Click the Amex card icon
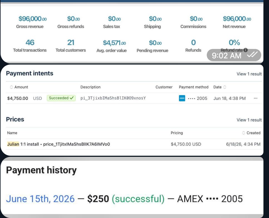 pyautogui.click(x=182, y=98)
